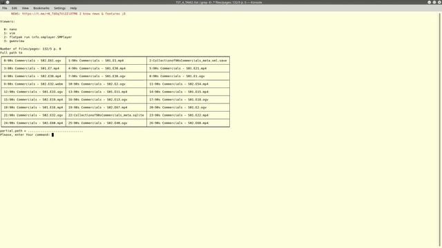Click table cell numbered 18 (S01.E16.mp4)

pos(33,107)
